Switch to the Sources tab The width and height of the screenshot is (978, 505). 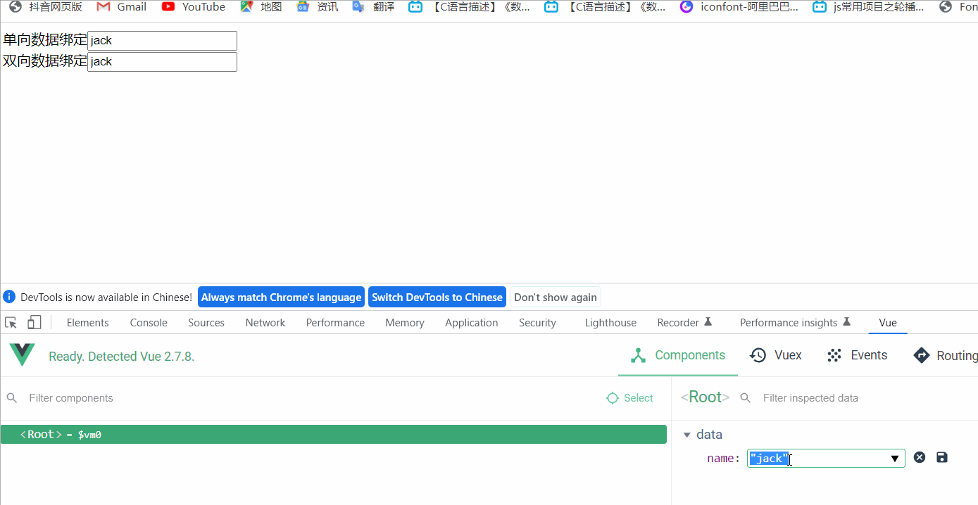click(206, 323)
